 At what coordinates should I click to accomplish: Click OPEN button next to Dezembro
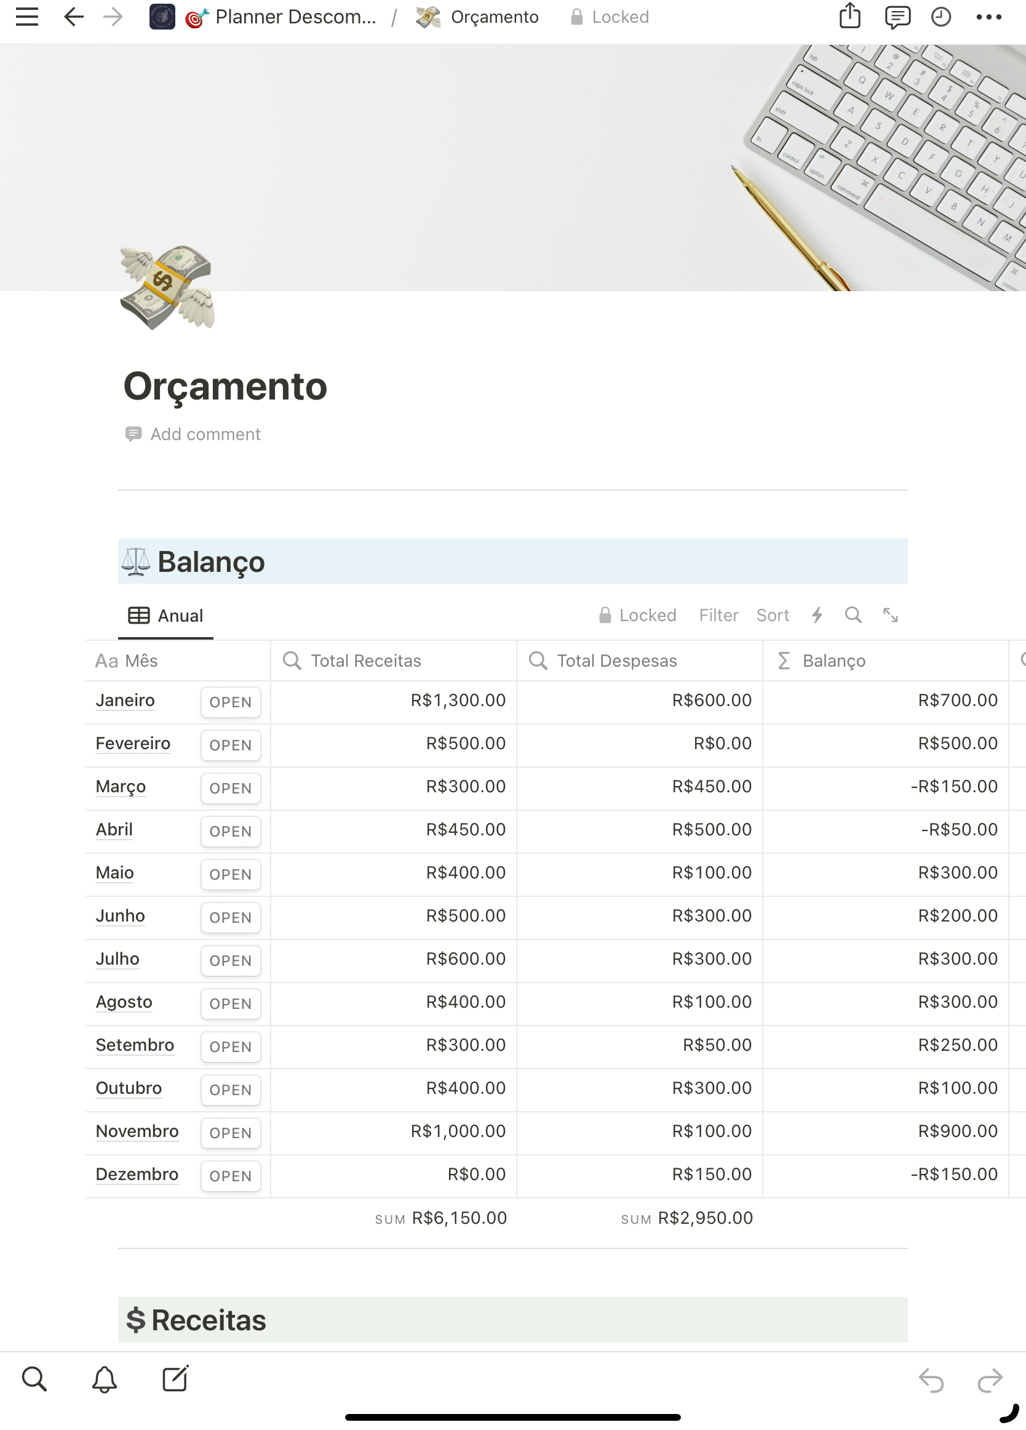pyautogui.click(x=230, y=1176)
